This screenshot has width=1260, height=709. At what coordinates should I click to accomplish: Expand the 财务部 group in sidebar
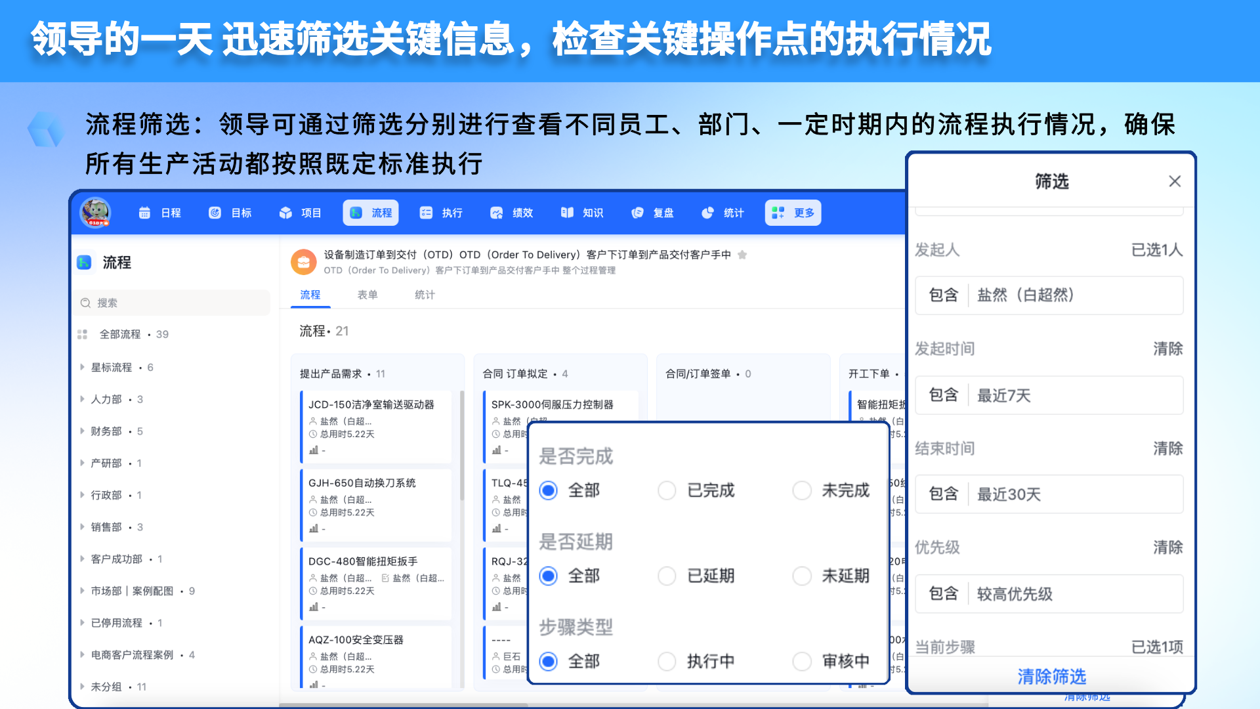(x=82, y=431)
